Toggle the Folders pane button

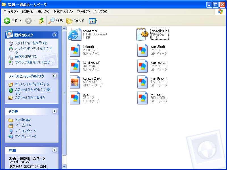pyautogui.click(x=75, y=21)
